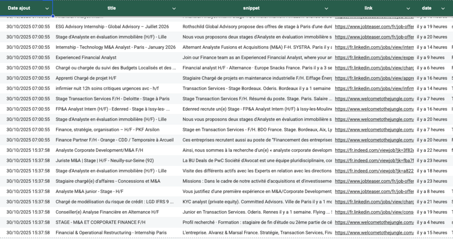Open jobteaser link for ESG Advisory Internship row
453x239 pixels.
coord(374,27)
